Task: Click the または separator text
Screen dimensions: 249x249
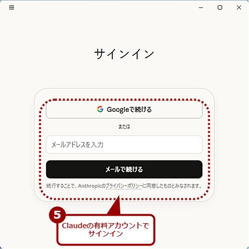Action: click(x=124, y=127)
